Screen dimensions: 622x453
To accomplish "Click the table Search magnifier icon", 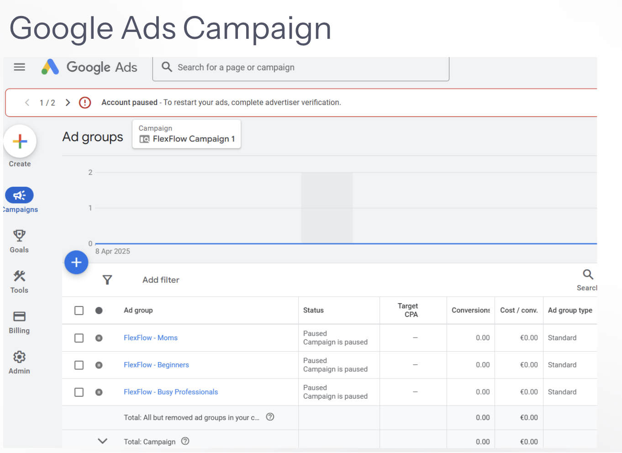I will 588,274.
